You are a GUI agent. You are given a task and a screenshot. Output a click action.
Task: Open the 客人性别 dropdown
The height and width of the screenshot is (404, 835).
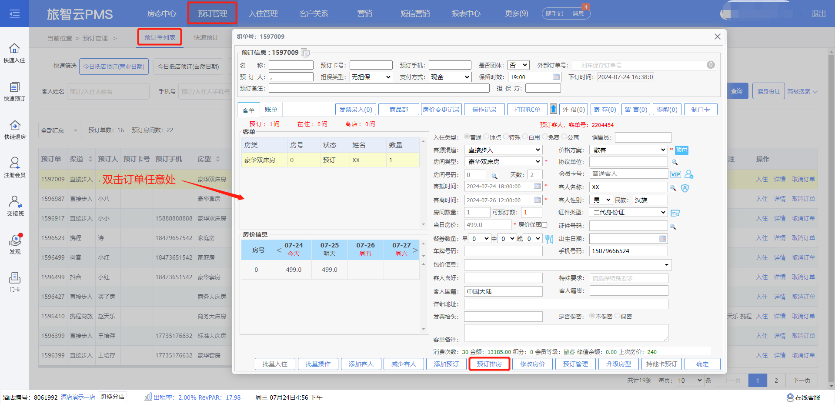(x=601, y=200)
